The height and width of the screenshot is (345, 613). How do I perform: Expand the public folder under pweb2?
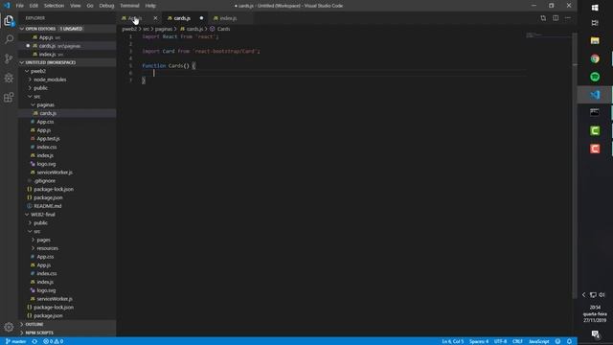(30, 88)
